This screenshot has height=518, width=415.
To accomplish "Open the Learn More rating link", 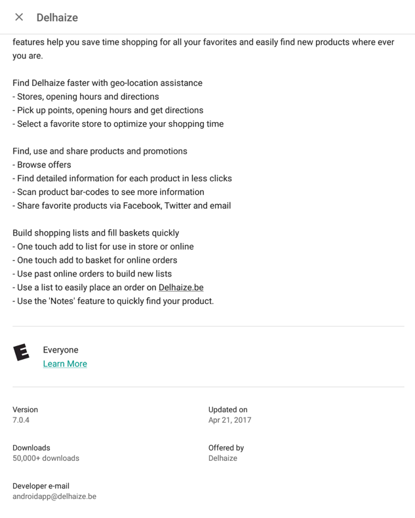I will click(65, 364).
